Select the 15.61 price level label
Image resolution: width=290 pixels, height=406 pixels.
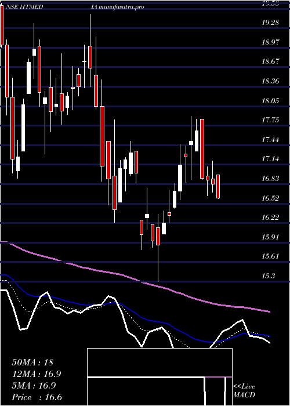(x=270, y=256)
